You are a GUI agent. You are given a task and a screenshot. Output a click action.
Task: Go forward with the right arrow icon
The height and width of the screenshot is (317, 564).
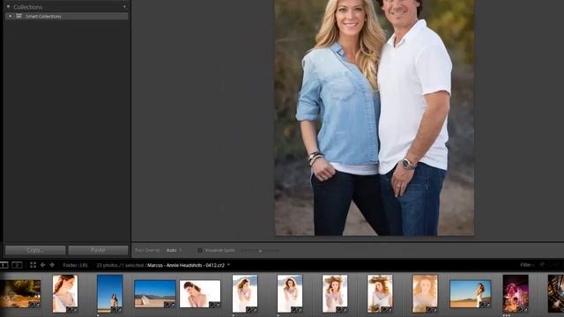click(x=52, y=265)
